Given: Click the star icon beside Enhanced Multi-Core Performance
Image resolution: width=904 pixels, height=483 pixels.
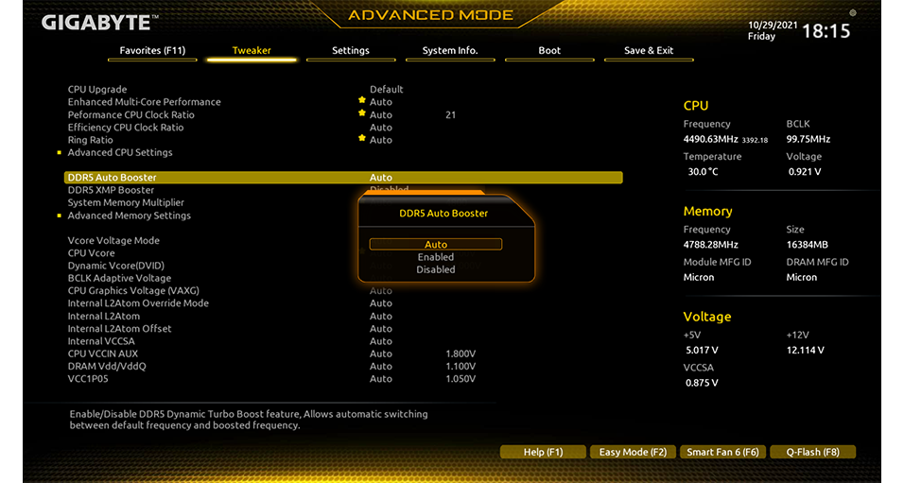Looking at the screenshot, I should 361,99.
